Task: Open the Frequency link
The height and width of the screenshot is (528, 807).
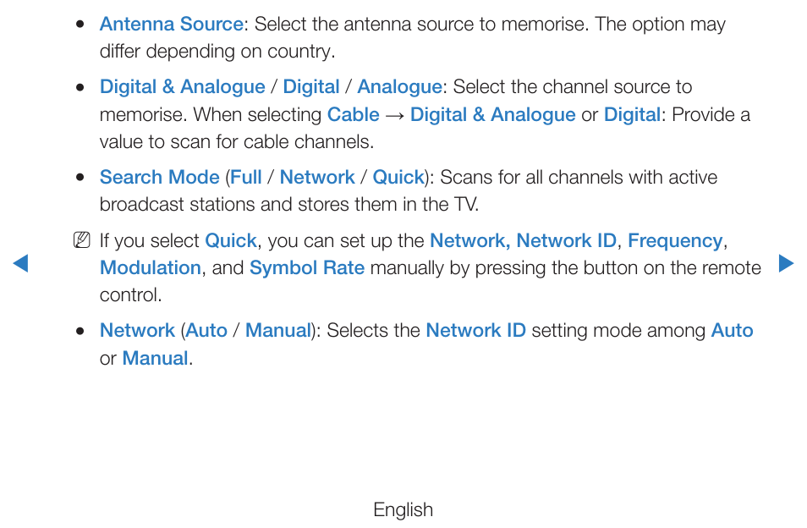Action: (675, 240)
